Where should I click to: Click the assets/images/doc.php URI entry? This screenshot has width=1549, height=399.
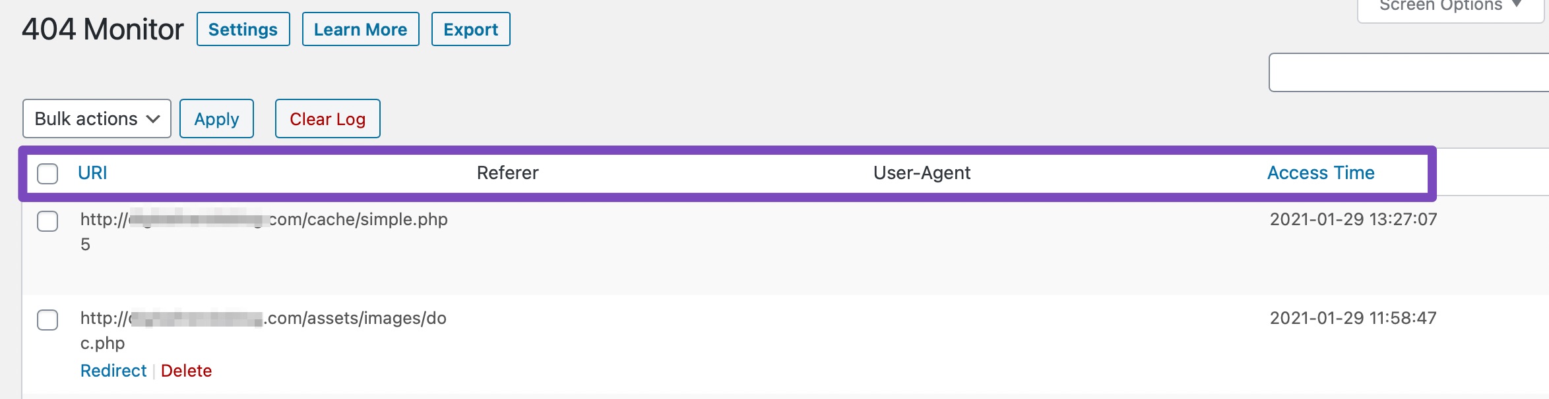[264, 319]
